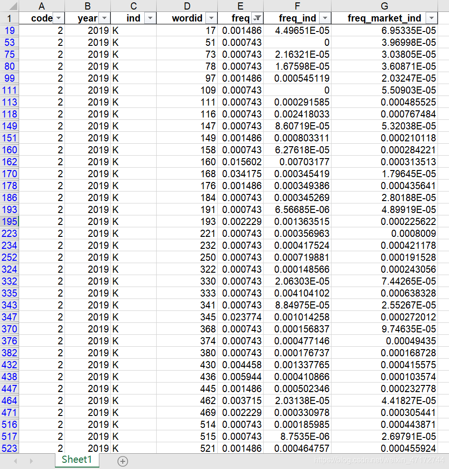This screenshot has height=469, width=449.
Task: Click cell with value 8.7535E-06
Action: (x=297, y=437)
